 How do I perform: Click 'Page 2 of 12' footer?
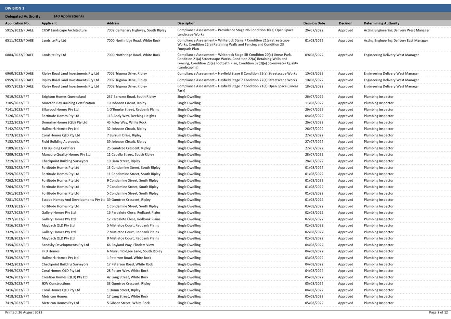pos(438,313)
